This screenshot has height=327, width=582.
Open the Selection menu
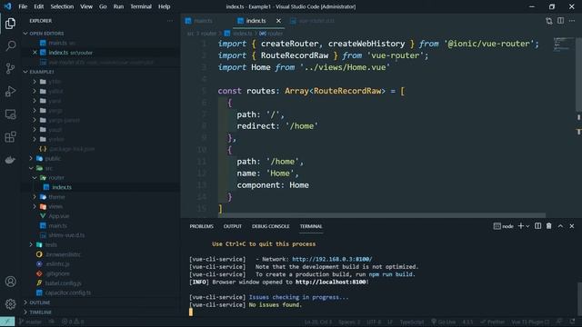[62, 6]
